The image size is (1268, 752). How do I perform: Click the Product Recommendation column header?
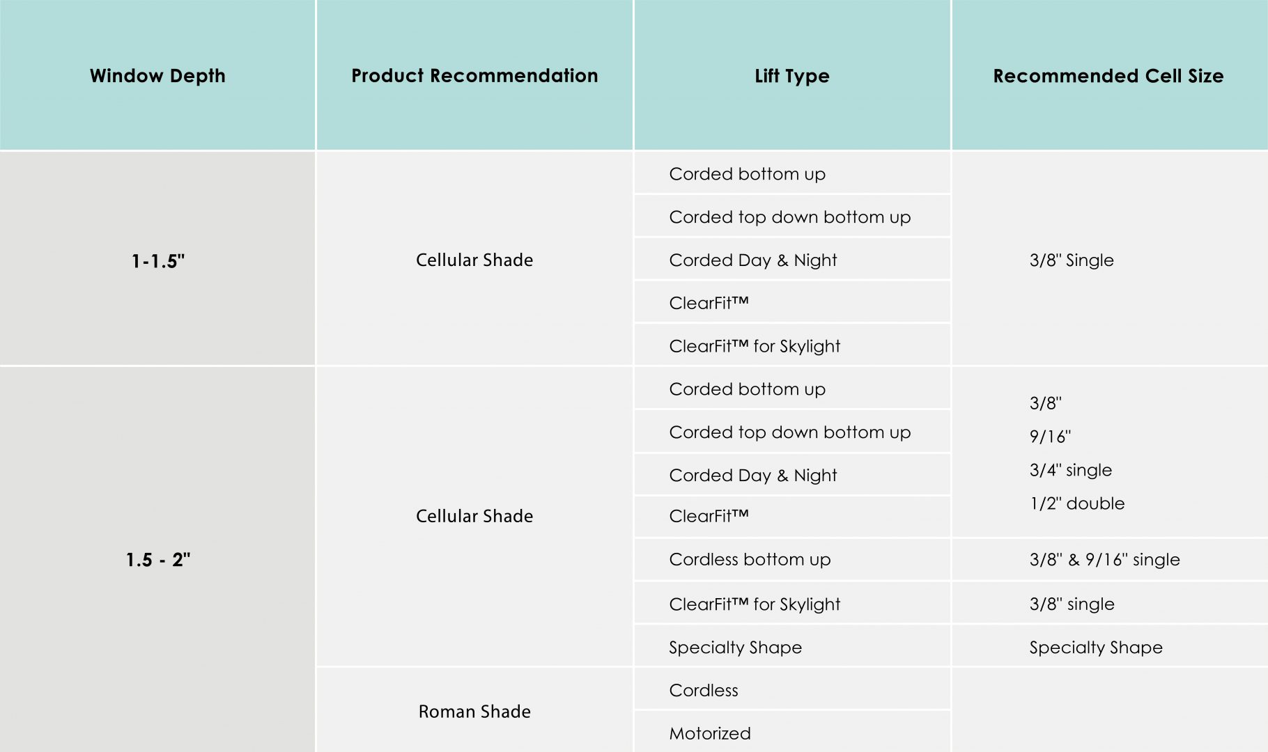tap(474, 75)
